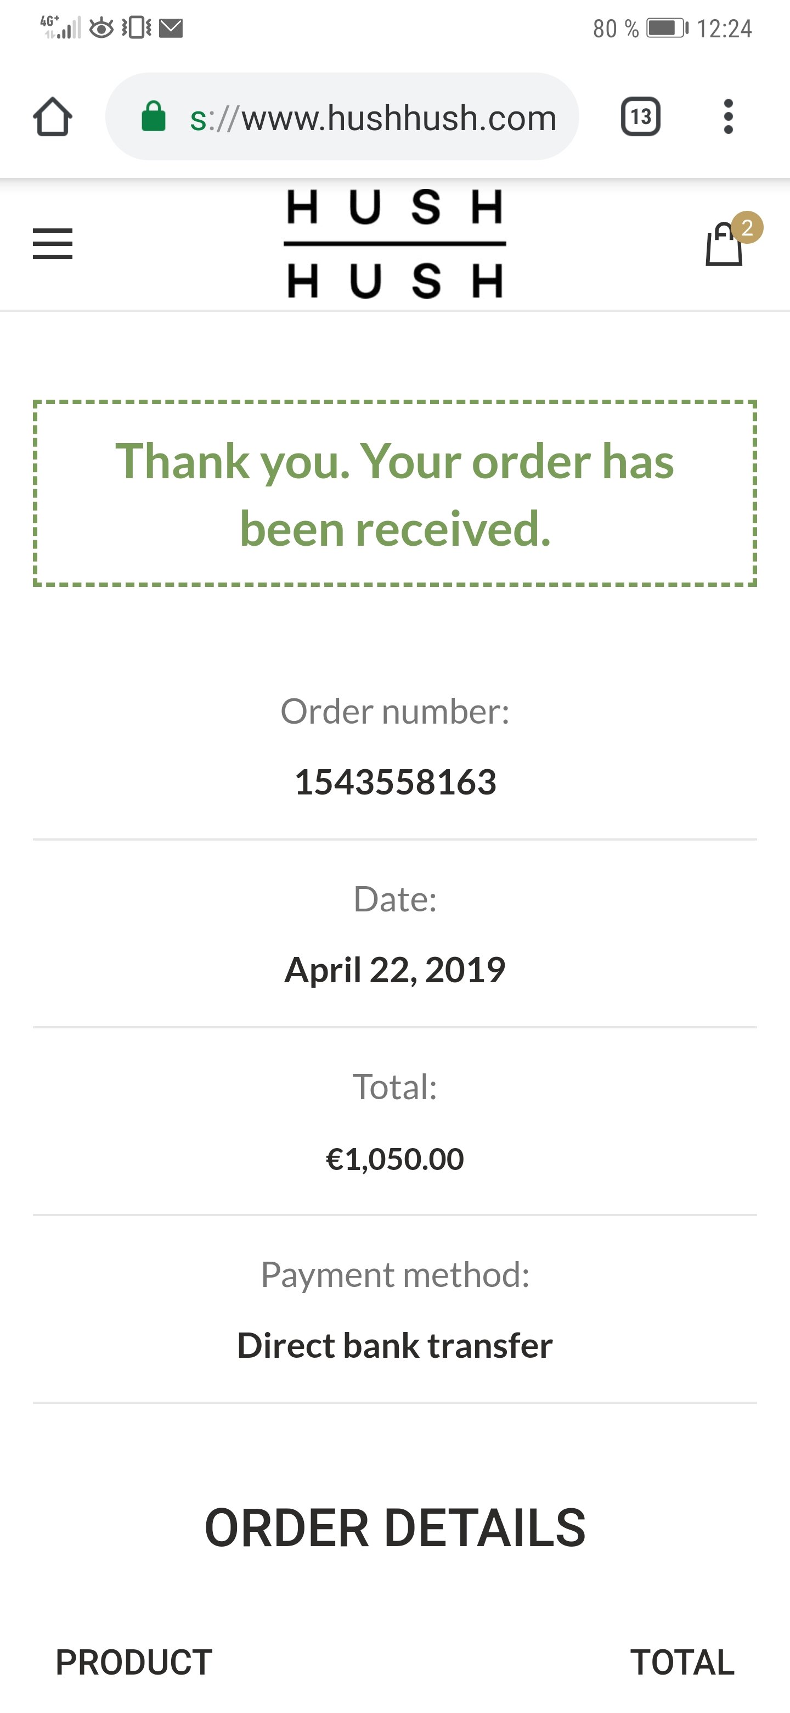Open the hamburger navigation menu
This screenshot has height=1713, width=790.
(x=53, y=244)
